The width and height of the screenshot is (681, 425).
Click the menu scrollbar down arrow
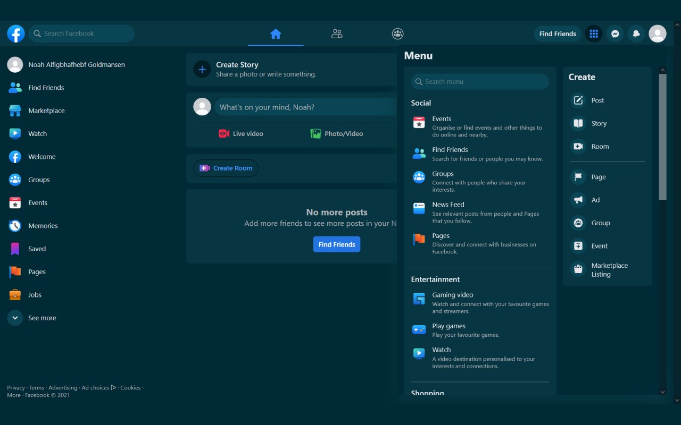[662, 392]
